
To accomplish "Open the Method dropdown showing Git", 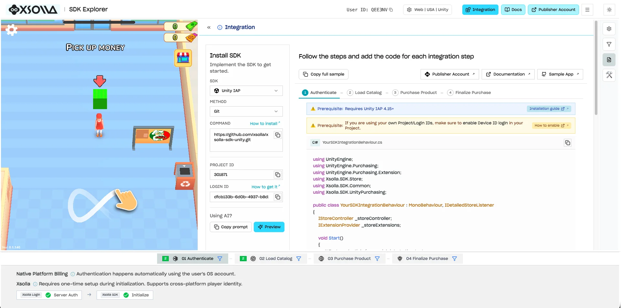I will point(246,111).
